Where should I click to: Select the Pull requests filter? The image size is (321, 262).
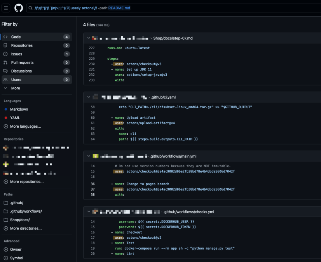(x=37, y=62)
